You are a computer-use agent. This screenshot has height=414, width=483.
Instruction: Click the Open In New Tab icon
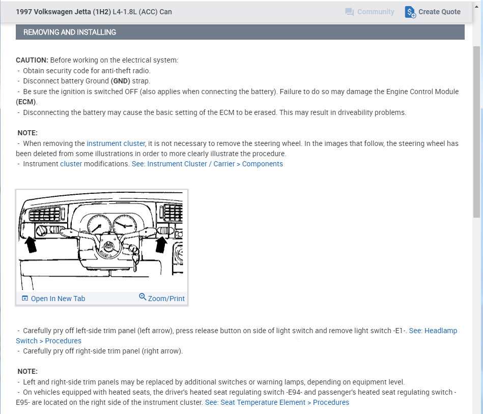[25, 298]
